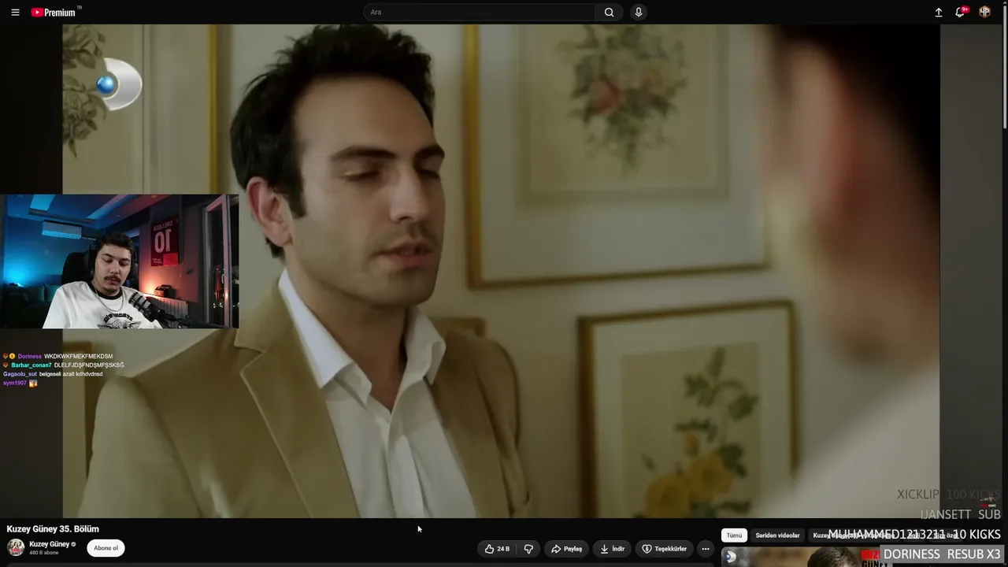Subscribe using the 'Abone ol' button
Viewport: 1008px width, 567px height.
pos(106,548)
